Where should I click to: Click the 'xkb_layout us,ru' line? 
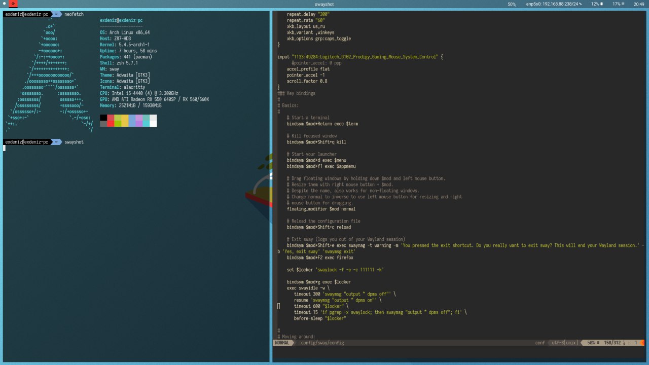point(306,26)
